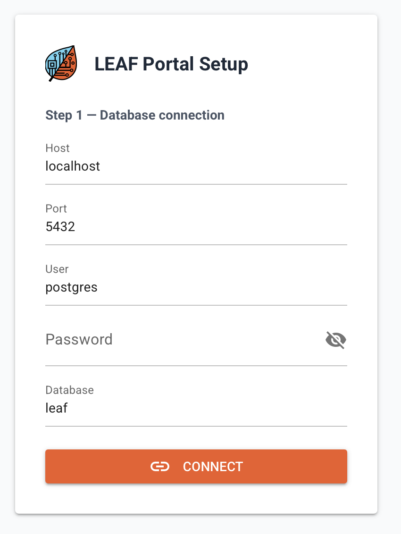401x534 pixels.
Task: Click into the Port input field
Action: (196, 227)
